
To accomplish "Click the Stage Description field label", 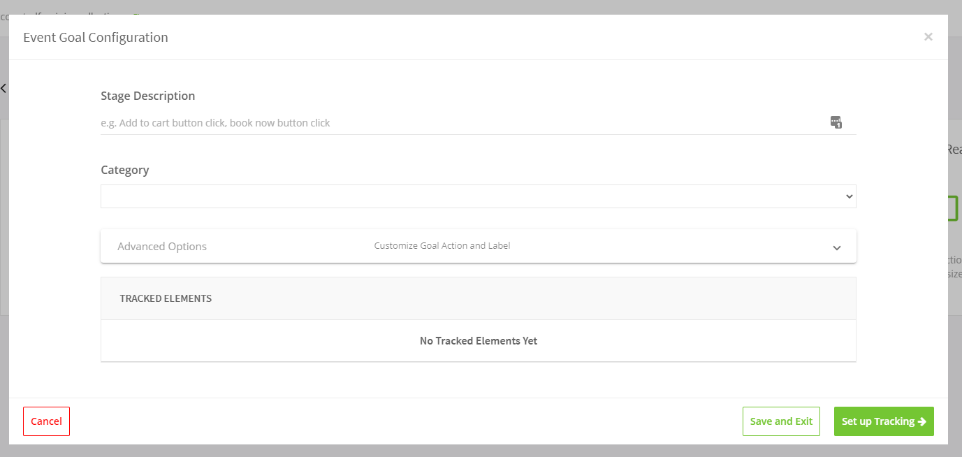I will 148,96.
